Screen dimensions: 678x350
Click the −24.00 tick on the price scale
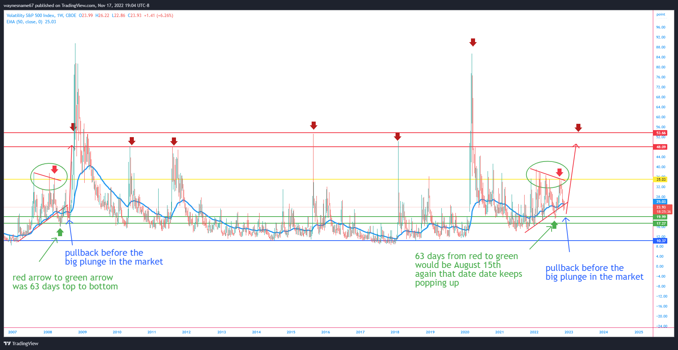[661, 326]
